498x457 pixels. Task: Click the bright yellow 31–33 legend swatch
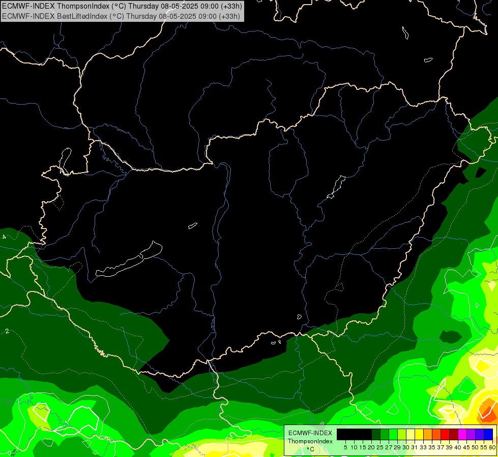(x=419, y=434)
